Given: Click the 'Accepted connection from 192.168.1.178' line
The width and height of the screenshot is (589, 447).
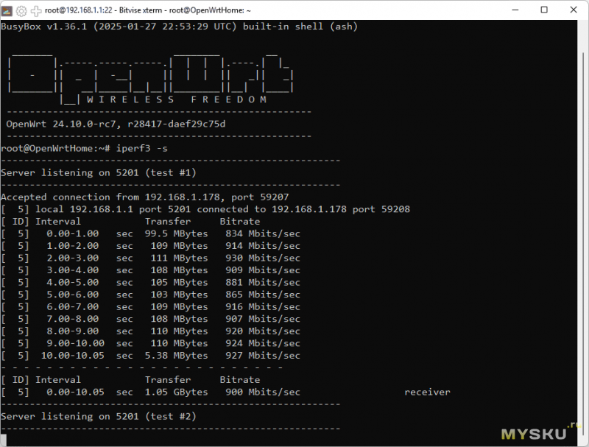Looking at the screenshot, I should click(x=144, y=197).
